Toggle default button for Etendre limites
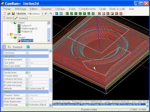 [x=27, y=72]
